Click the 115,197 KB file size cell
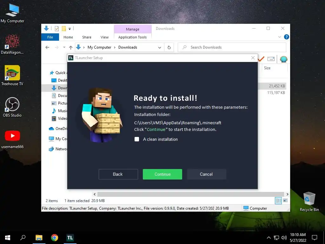 pos(276,93)
